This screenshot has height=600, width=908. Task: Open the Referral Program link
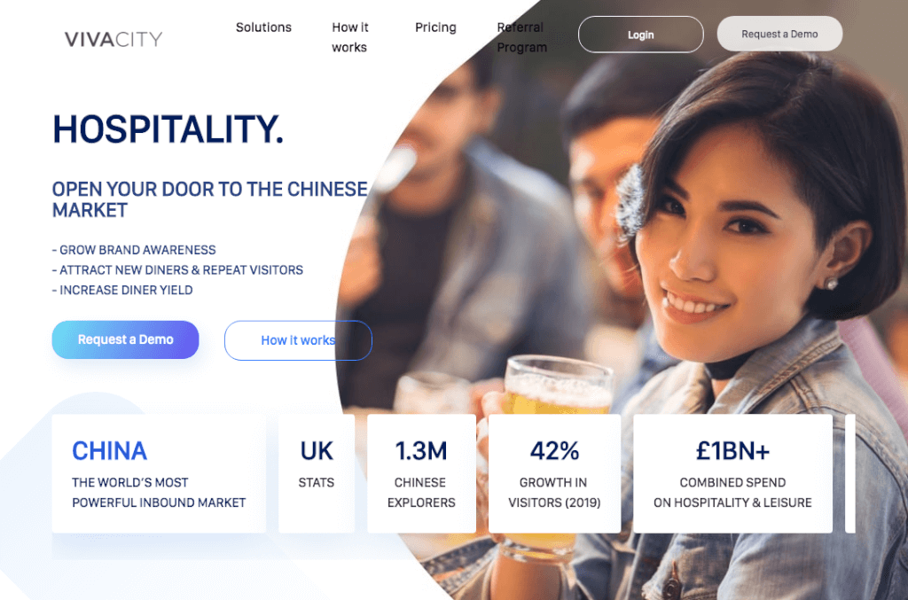(521, 37)
